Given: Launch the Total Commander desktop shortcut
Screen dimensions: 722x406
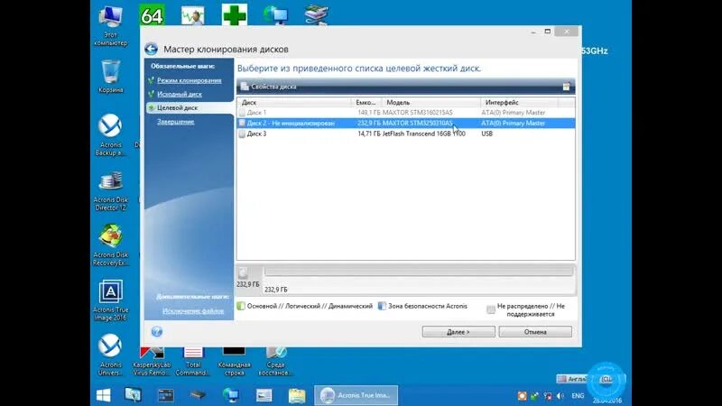Looking at the screenshot, I should (193, 362).
